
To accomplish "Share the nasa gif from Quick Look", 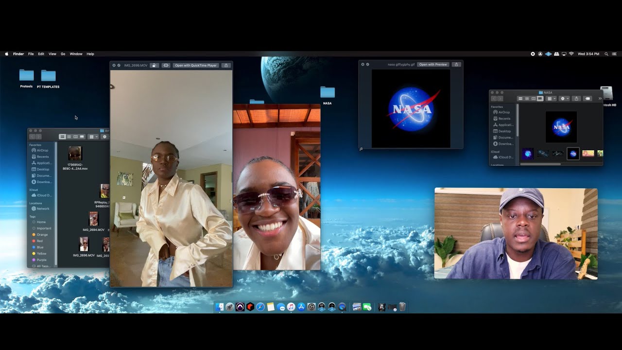I will tap(456, 64).
